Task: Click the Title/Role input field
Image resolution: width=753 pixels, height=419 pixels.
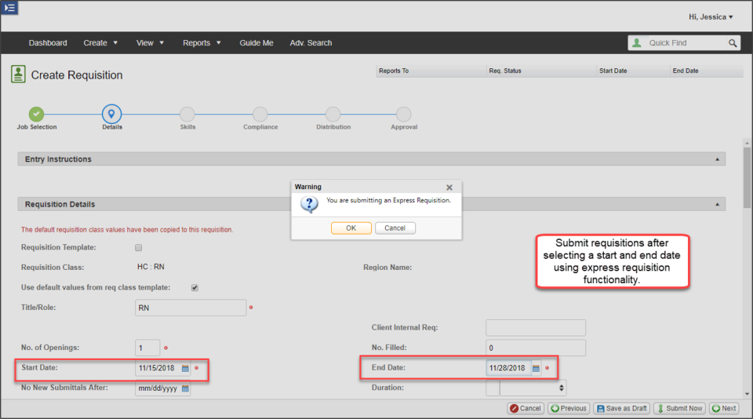Action: [x=191, y=308]
